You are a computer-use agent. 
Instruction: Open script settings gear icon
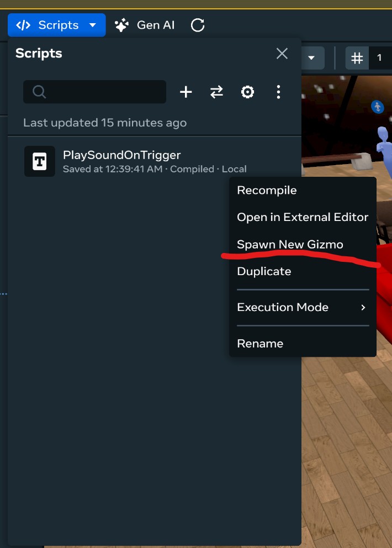click(x=247, y=92)
